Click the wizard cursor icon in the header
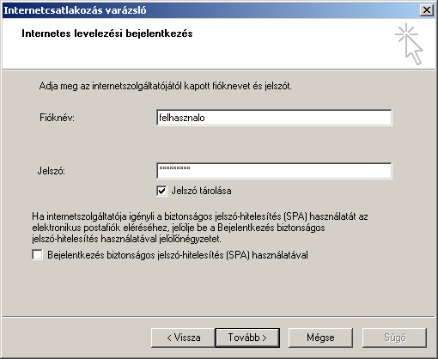The height and width of the screenshot is (359, 438). [x=410, y=45]
